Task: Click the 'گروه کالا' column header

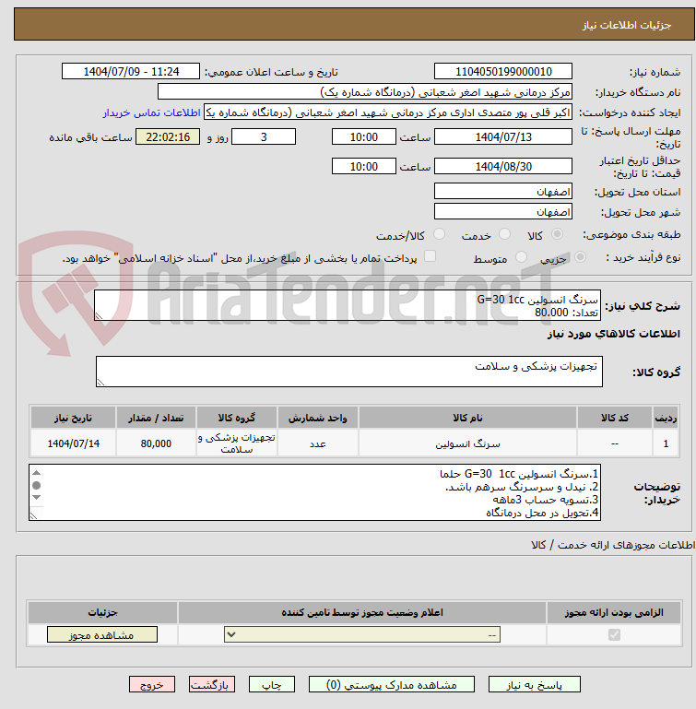Action: click(x=237, y=418)
